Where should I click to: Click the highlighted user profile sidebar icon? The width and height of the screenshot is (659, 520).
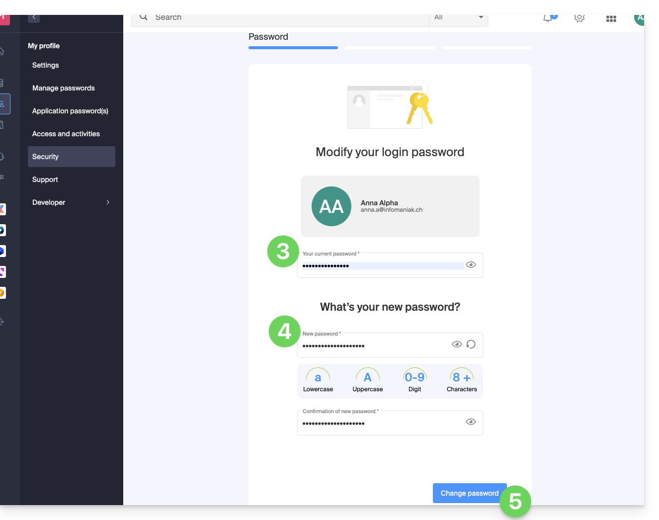coord(3,104)
